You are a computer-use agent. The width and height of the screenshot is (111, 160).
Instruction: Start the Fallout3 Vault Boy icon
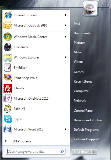click(8, 109)
